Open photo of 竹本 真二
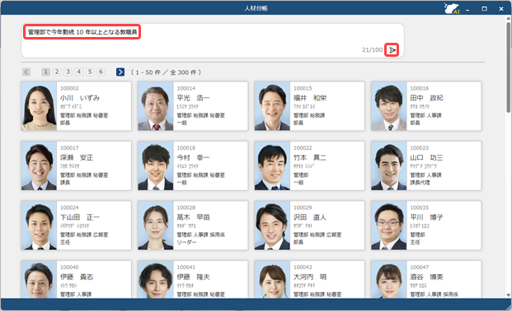The image size is (512, 311). tap(272, 166)
